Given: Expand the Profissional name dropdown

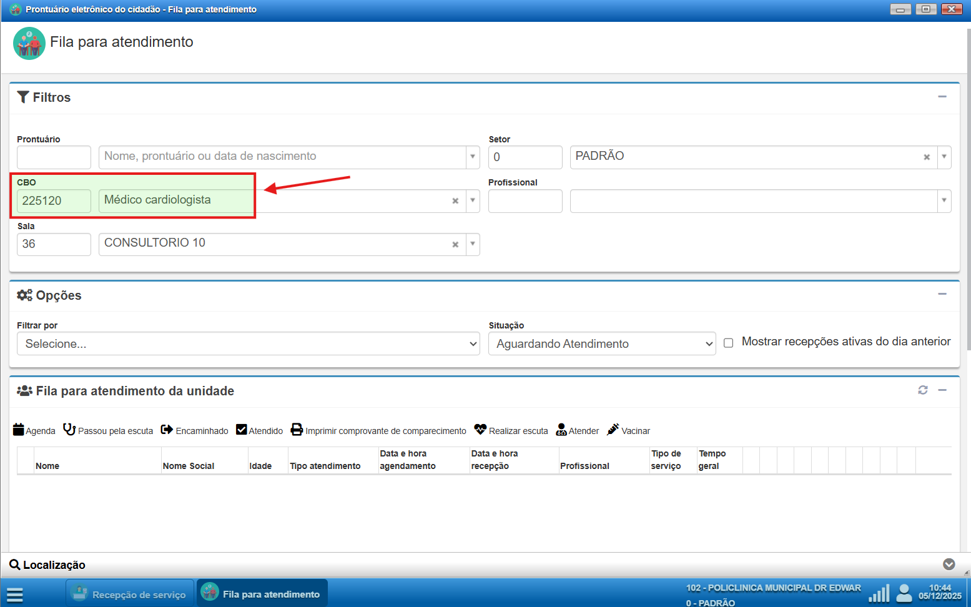Looking at the screenshot, I should 944,200.
